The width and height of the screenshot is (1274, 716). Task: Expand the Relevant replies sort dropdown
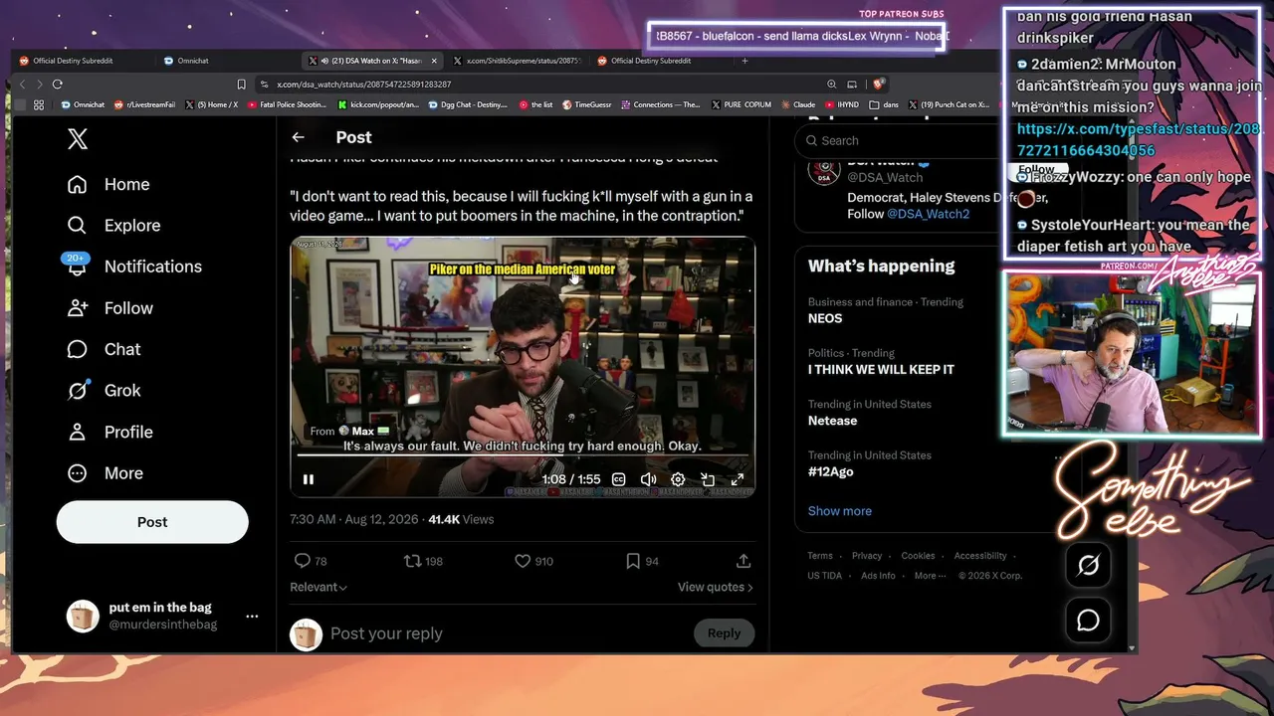pyautogui.click(x=318, y=587)
